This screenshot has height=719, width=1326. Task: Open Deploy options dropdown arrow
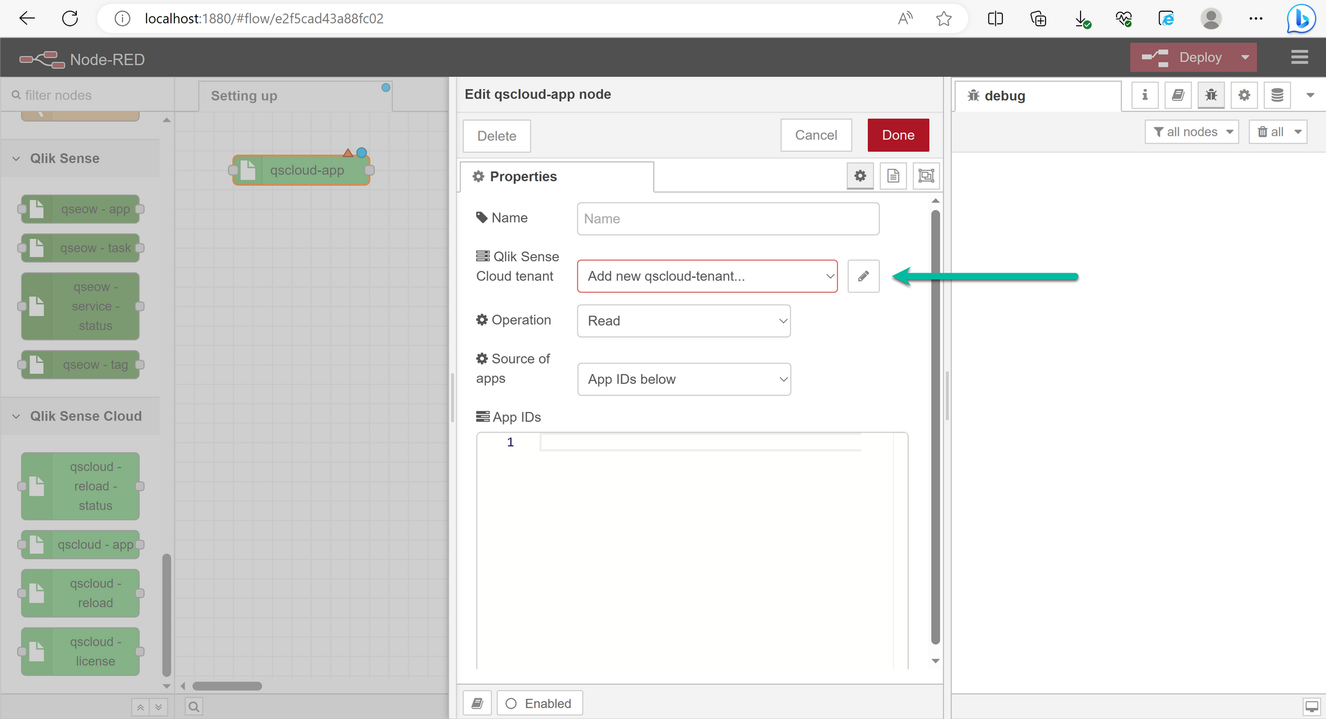pos(1245,58)
